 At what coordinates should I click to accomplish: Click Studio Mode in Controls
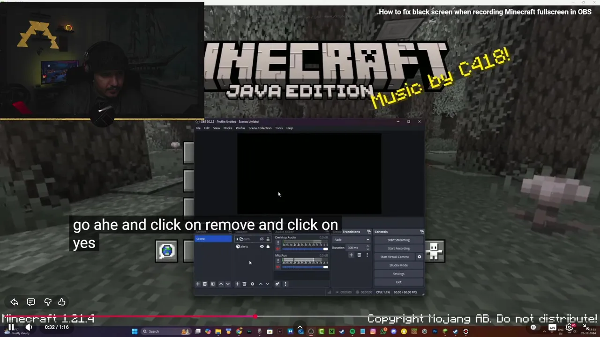398,265
